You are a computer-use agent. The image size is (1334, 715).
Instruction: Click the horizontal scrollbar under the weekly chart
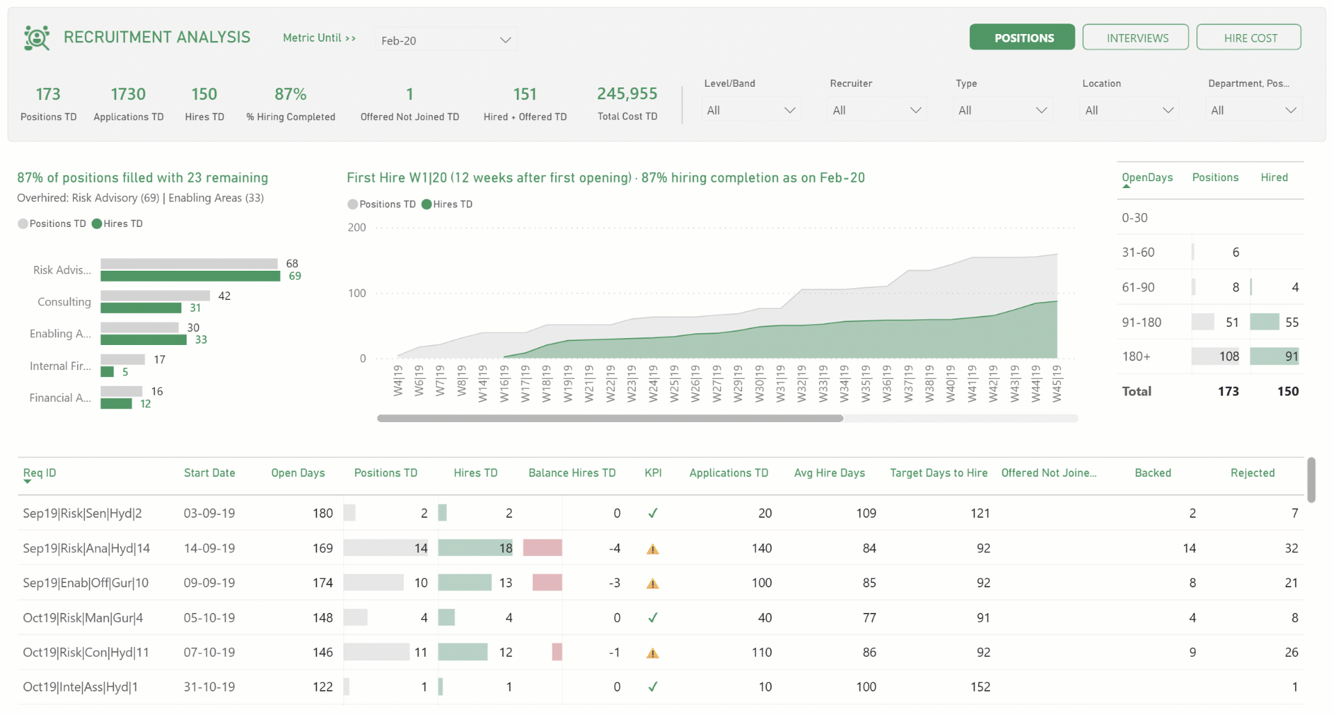click(x=610, y=419)
